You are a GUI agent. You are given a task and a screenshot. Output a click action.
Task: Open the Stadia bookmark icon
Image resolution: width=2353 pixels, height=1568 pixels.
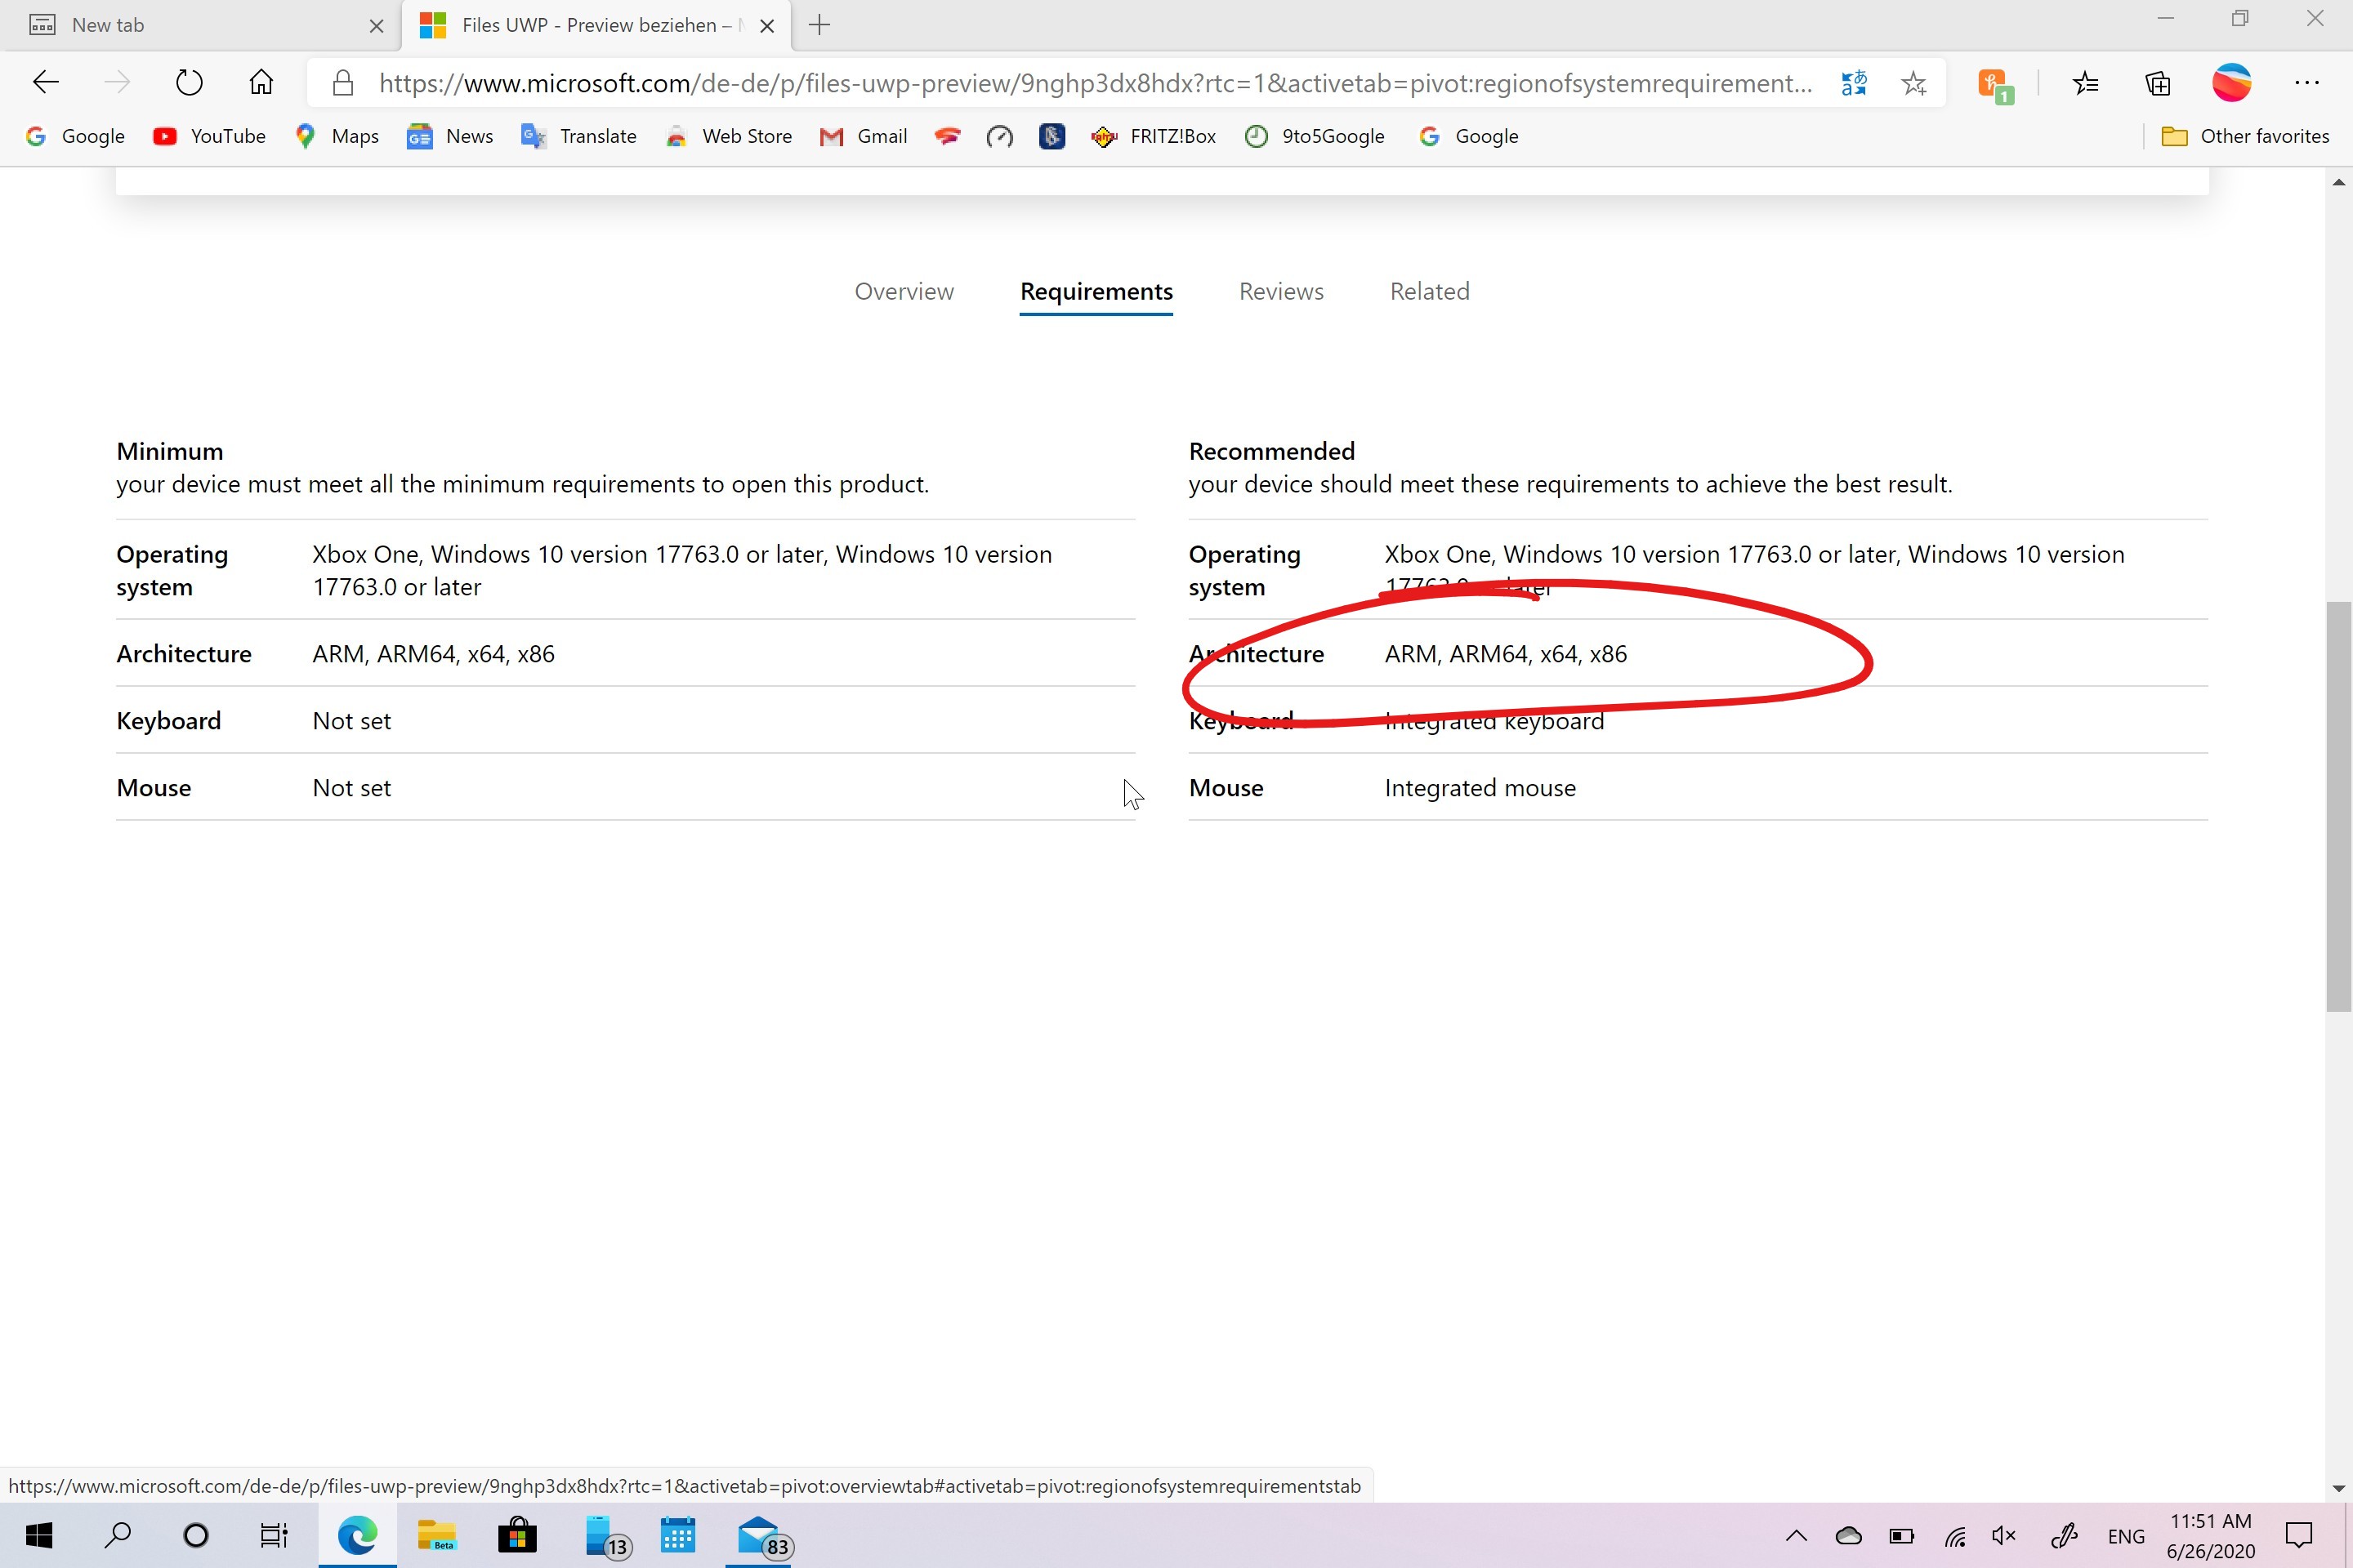[x=948, y=136]
